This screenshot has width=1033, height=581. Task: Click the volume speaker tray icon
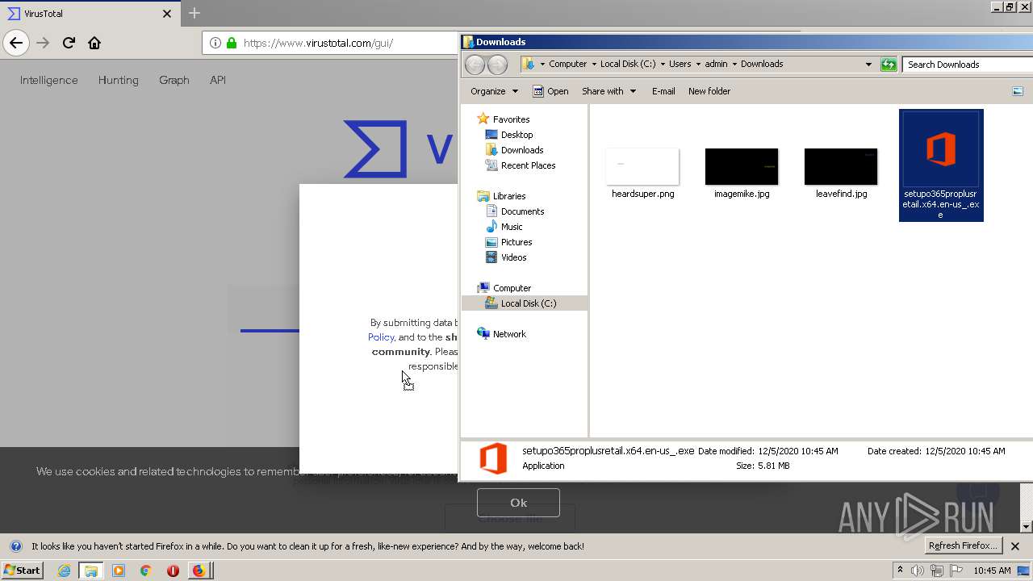[x=918, y=571]
